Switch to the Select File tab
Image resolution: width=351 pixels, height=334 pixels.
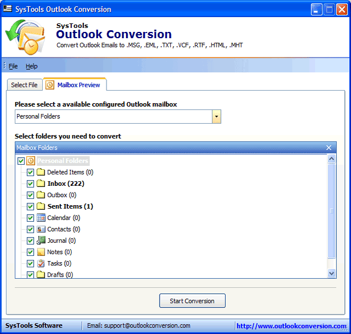[25, 85]
